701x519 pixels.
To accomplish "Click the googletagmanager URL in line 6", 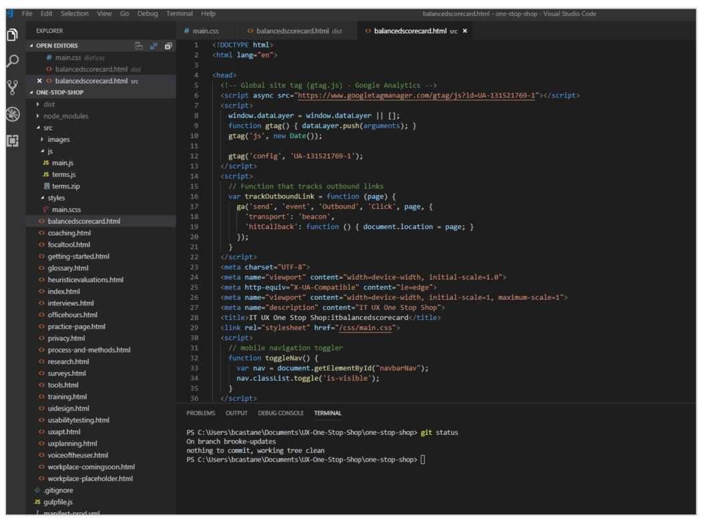I will (x=416, y=96).
